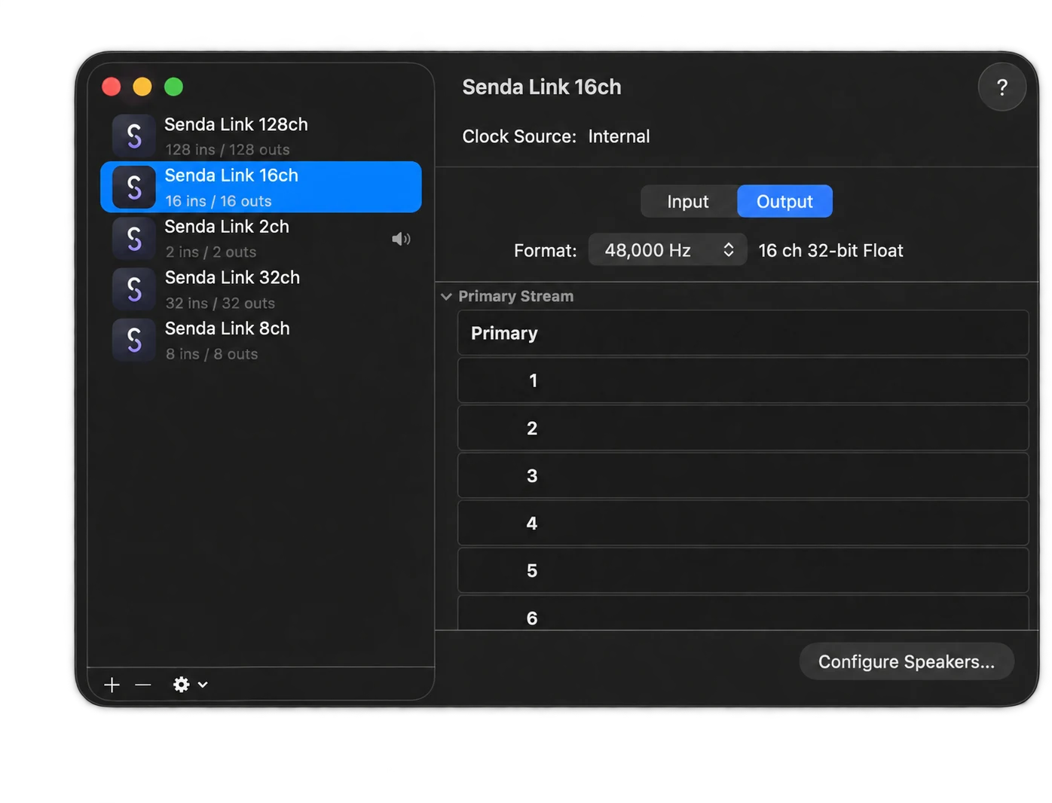Image resolution: width=1052 pixels, height=803 pixels.
Task: Select Senda Link 8ch in the device list
Action: 261,340
